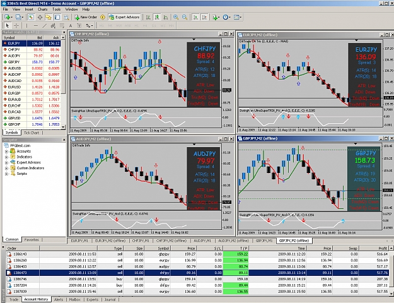Expand the Accounts node in Navigator
Screen dimensions: 394x303
(6, 151)
